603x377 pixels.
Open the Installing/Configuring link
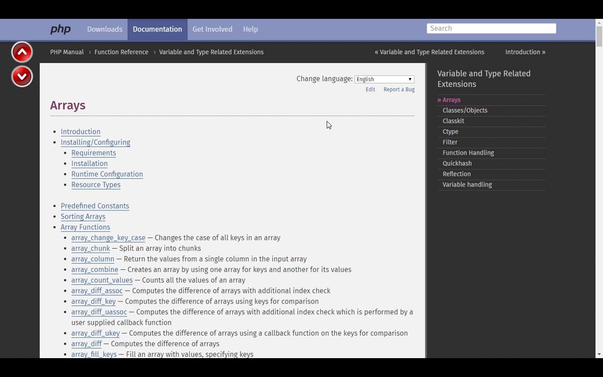(x=95, y=142)
